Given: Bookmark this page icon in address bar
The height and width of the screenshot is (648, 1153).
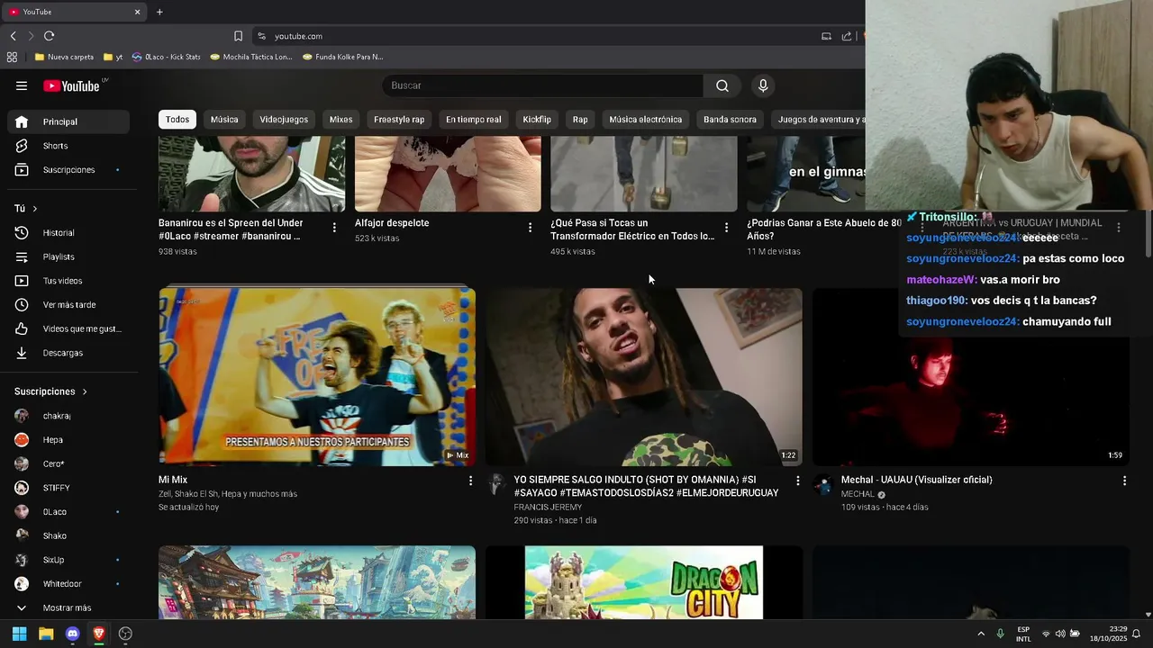Looking at the screenshot, I should coord(238,36).
